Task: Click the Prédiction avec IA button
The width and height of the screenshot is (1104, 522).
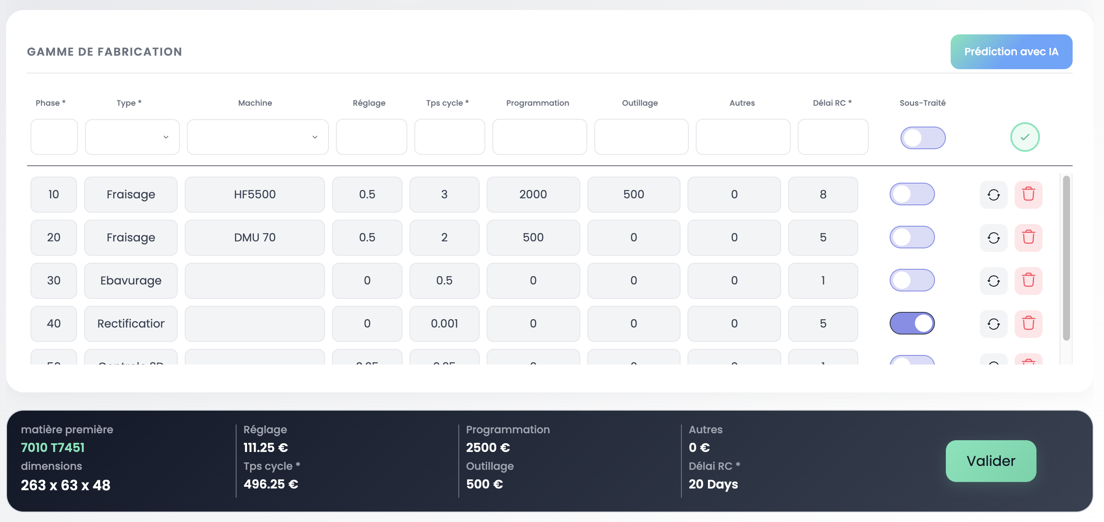Action: 1011,52
